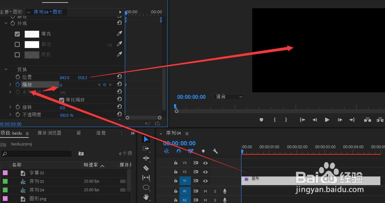Open timeline wrench settings
Viewport: 385px width, 203px height.
(x=215, y=151)
